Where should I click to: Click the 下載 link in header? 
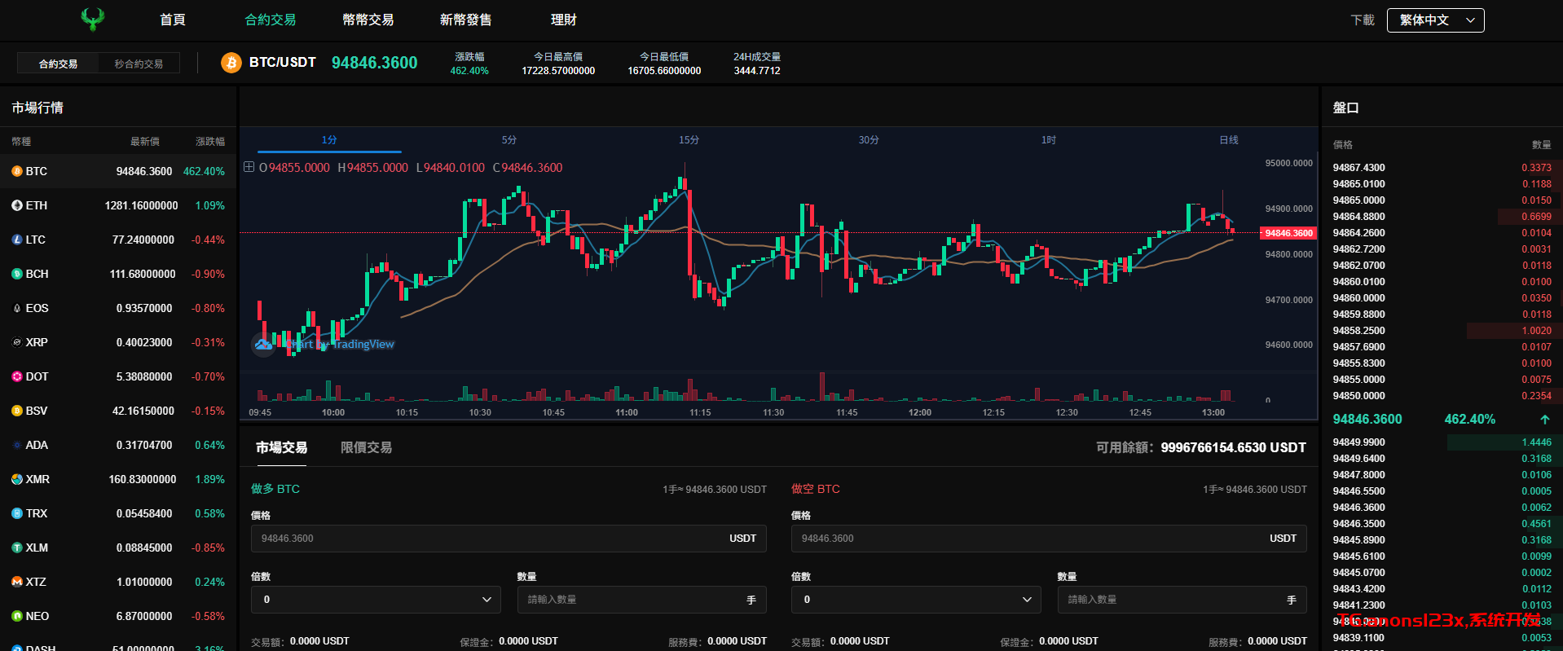click(x=1362, y=20)
